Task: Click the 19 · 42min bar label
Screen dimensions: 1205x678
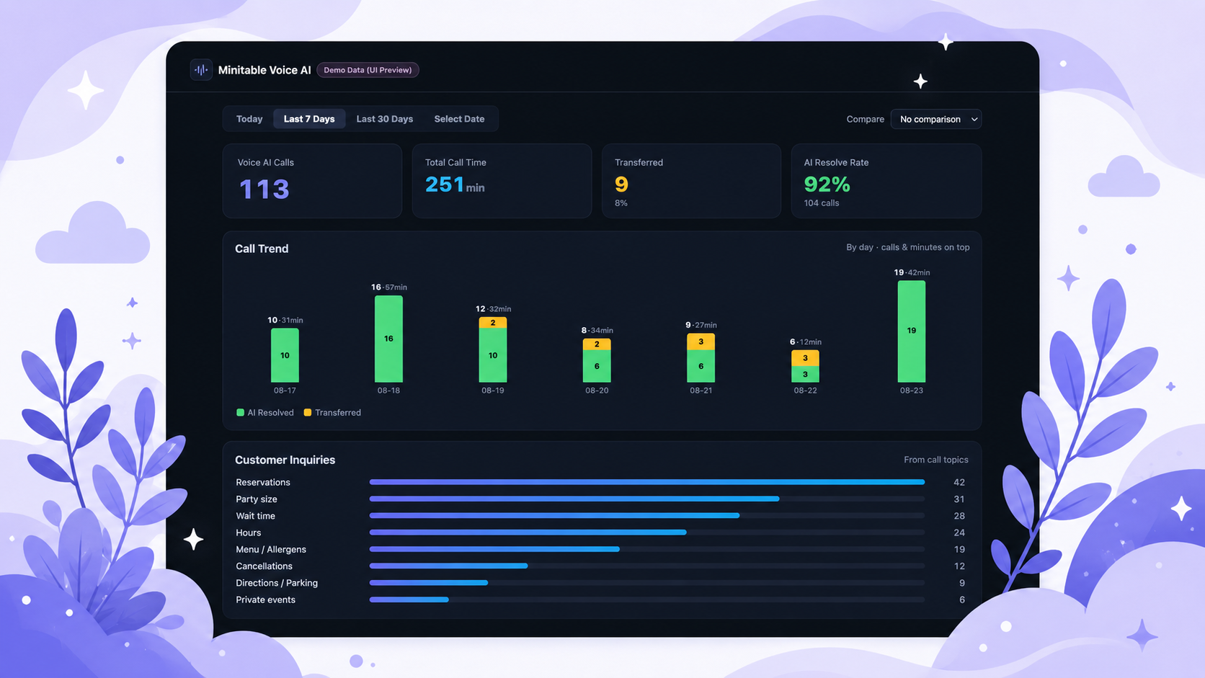Action: pyautogui.click(x=912, y=272)
